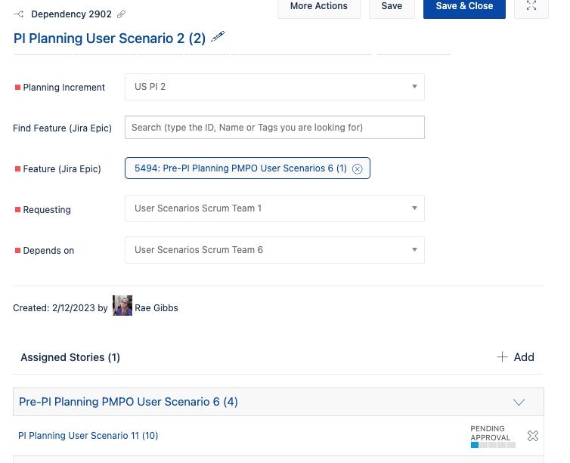570x463 pixels.
Task: Click the Pre-PI Planning PMPO feature chip label
Action: (x=240, y=168)
